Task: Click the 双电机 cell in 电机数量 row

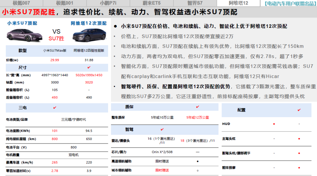Action: [74, 155]
